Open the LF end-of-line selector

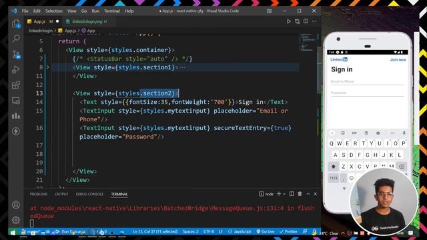221,231
